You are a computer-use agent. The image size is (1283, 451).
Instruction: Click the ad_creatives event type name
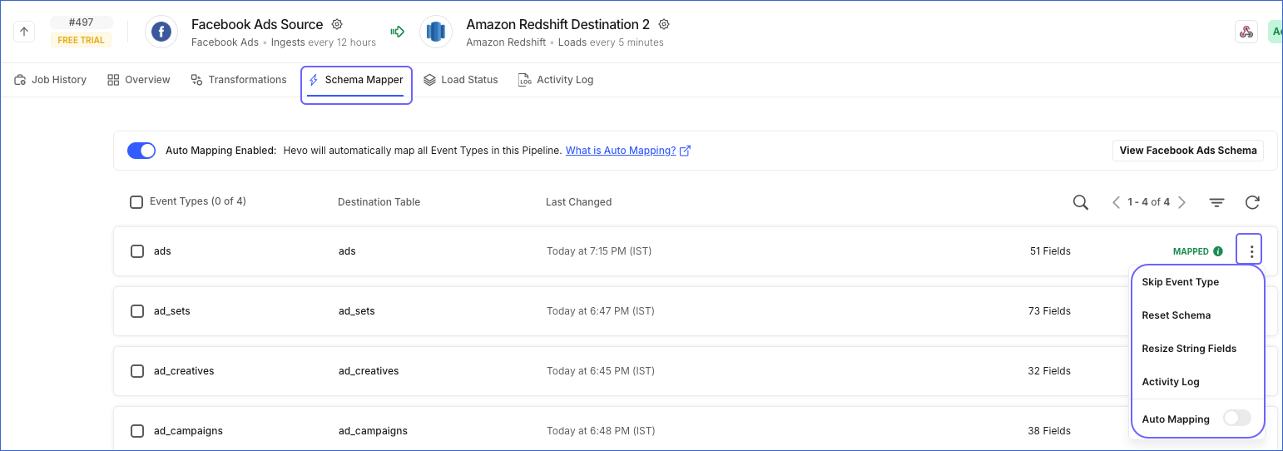pos(184,371)
